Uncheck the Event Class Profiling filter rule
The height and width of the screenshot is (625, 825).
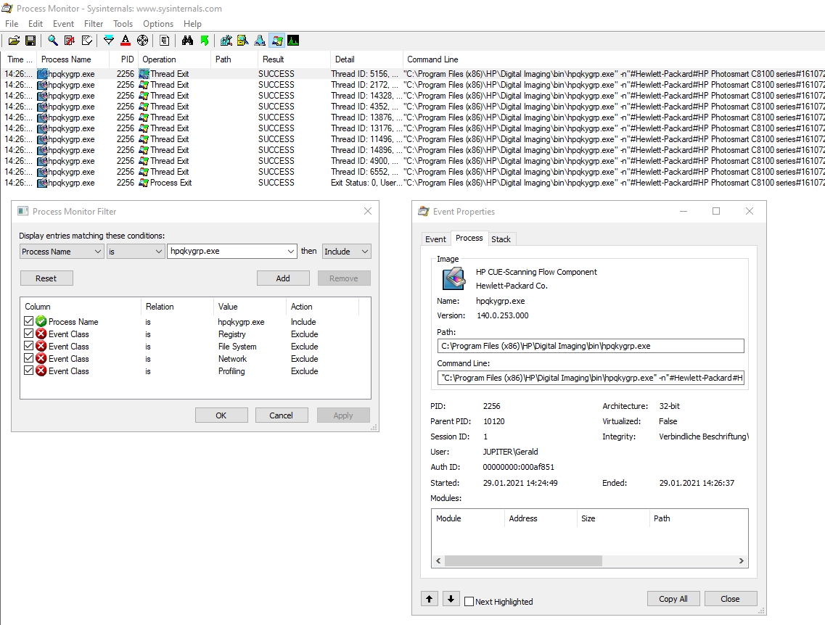tap(28, 370)
